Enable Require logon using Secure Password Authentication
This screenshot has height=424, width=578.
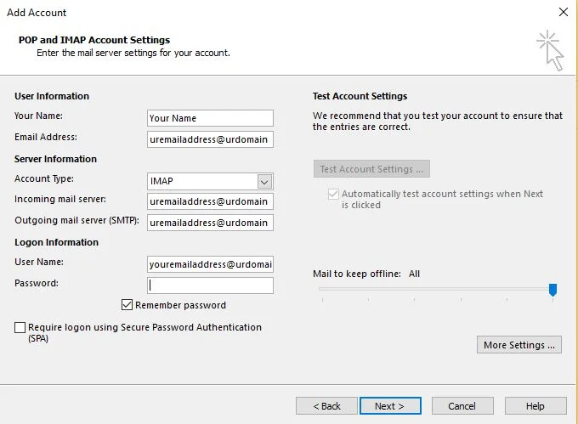(x=20, y=327)
